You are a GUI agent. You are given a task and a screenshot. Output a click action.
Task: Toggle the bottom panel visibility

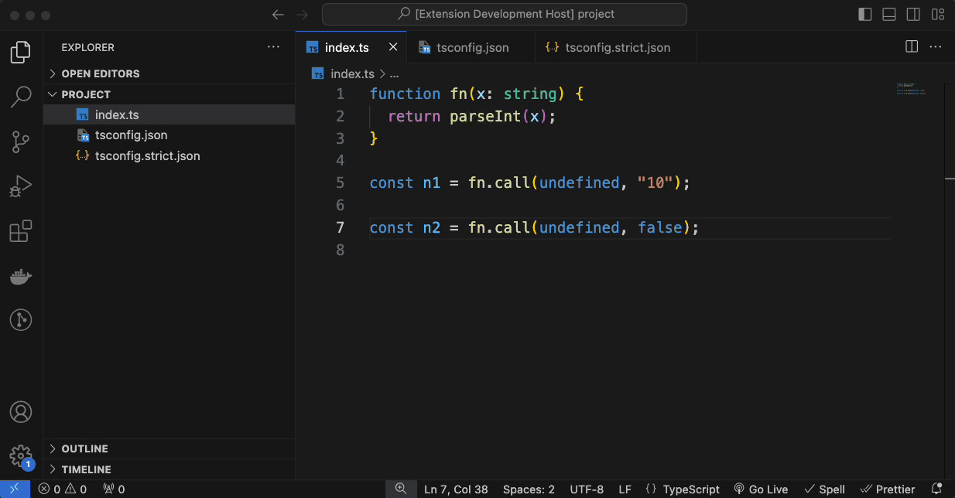click(889, 15)
